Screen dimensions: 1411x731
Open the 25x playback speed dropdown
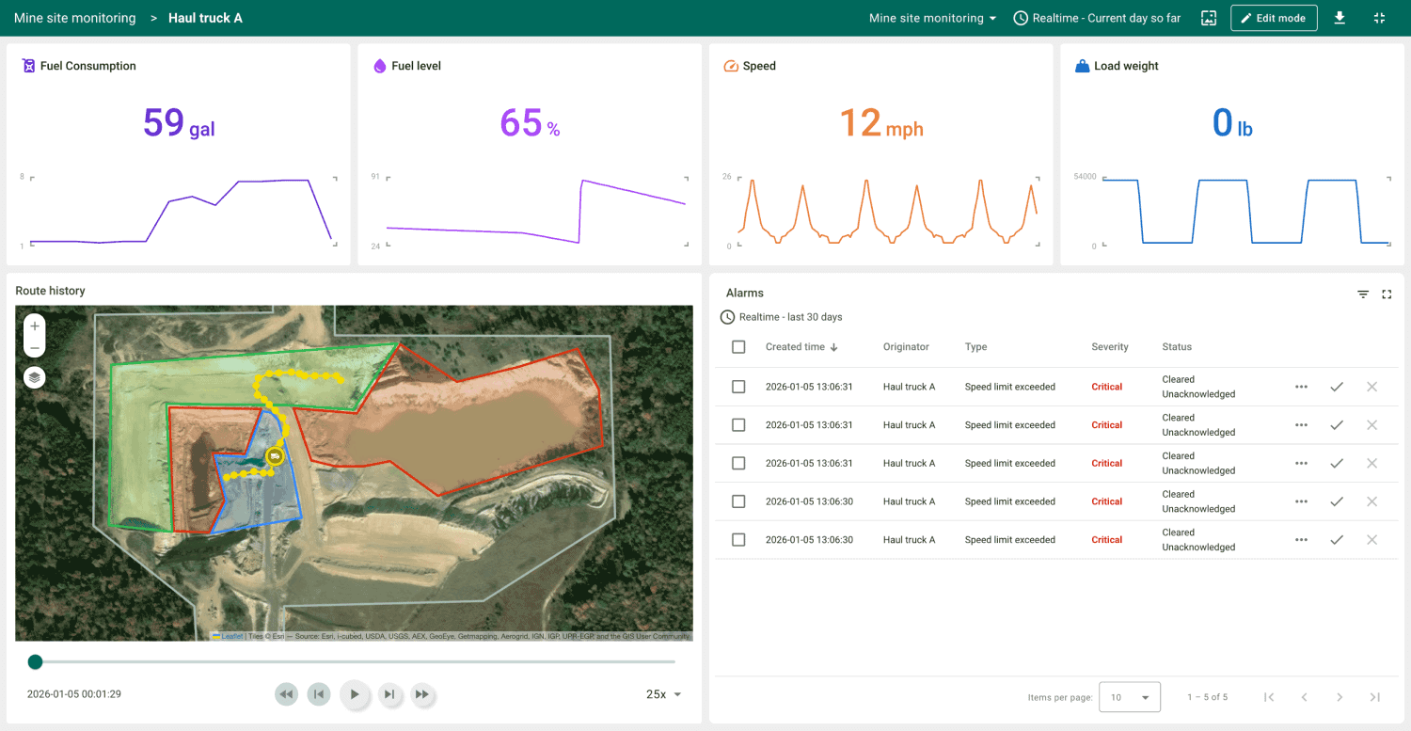pos(663,694)
